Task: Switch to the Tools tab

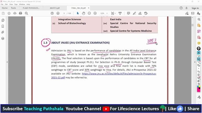Action: (13, 8)
